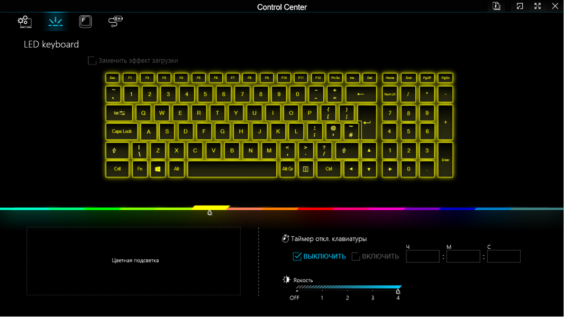Image resolution: width=564 pixels, height=317 pixels.
Task: Click the numpad 8 key
Action: (x=408, y=113)
